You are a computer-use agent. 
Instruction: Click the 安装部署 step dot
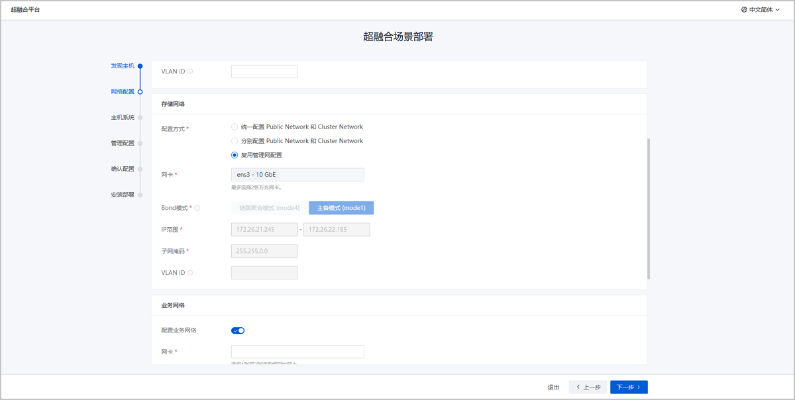tap(140, 195)
